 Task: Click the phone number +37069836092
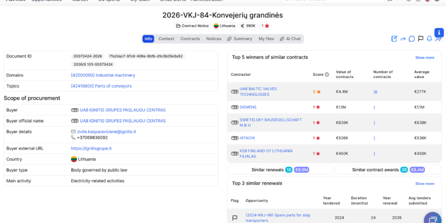coord(92,137)
